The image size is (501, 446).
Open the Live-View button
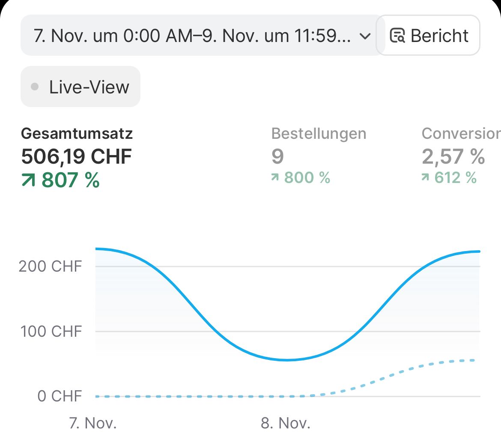[81, 87]
